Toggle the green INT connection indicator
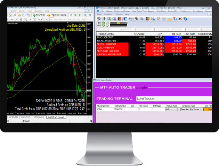Screen dimensions: 219x166 pyautogui.click(x=104, y=23)
